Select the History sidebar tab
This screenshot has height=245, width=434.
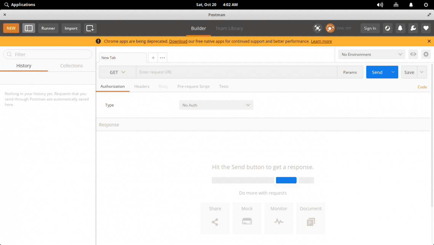(24, 66)
